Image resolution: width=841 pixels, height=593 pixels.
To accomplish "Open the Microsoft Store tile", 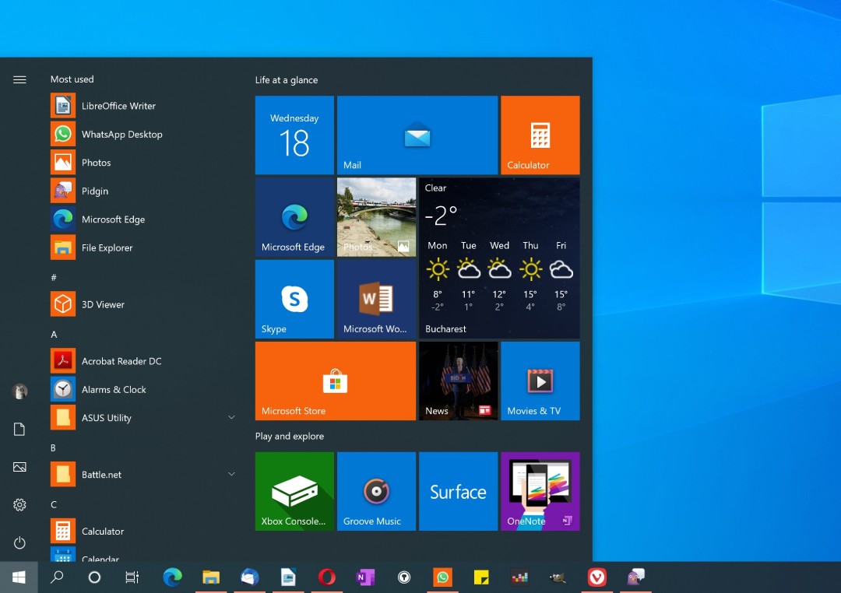I will (x=335, y=381).
